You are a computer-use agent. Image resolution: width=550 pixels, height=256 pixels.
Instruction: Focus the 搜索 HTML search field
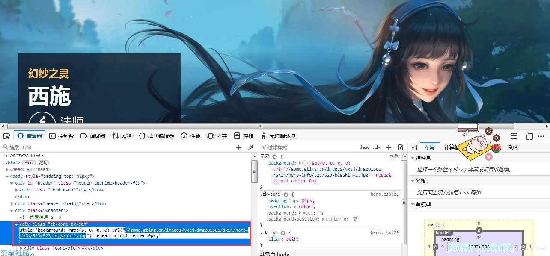tap(116, 147)
